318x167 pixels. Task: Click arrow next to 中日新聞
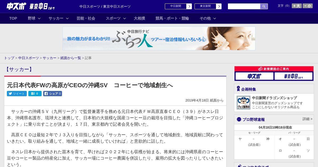click(x=189, y=6)
